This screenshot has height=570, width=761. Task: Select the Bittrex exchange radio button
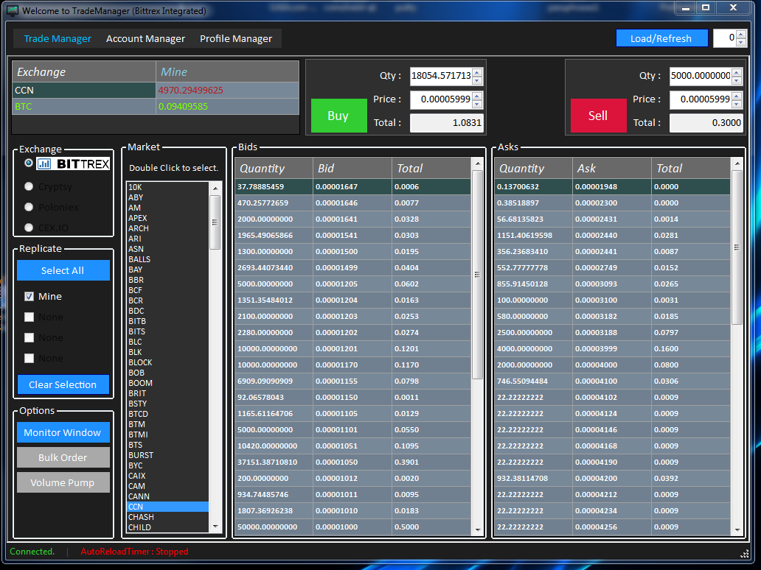click(x=29, y=163)
